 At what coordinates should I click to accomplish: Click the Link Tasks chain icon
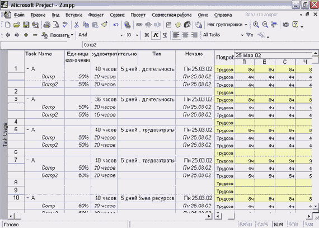click(x=139, y=25)
